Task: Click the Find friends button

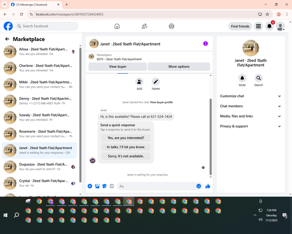Action: 240,26
